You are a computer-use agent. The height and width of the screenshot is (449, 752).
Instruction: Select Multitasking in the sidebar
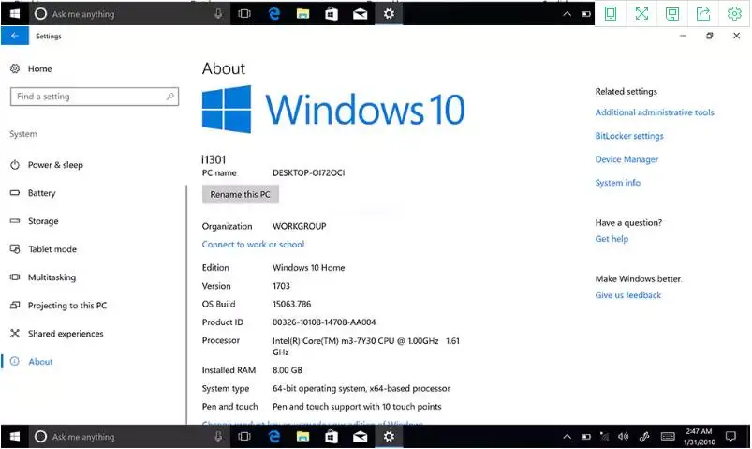[x=52, y=277]
